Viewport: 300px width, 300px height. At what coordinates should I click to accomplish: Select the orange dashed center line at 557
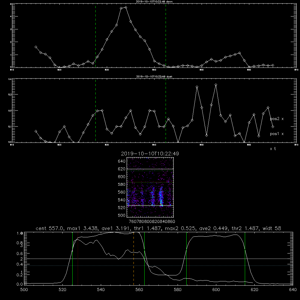[133, 259]
